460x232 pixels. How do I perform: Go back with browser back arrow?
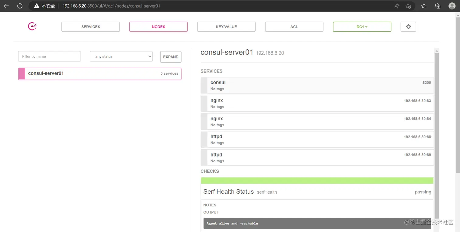[6, 6]
